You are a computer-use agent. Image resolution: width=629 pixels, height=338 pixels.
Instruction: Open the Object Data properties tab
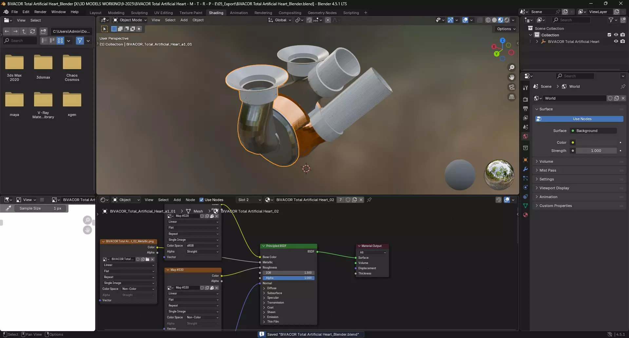point(525,206)
